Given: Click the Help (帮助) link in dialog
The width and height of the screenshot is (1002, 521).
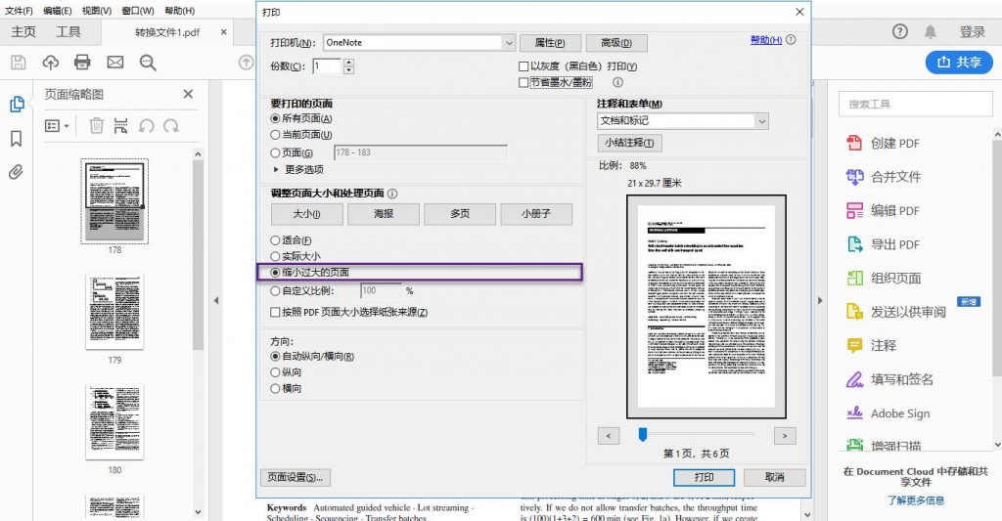Looking at the screenshot, I should click(x=766, y=39).
